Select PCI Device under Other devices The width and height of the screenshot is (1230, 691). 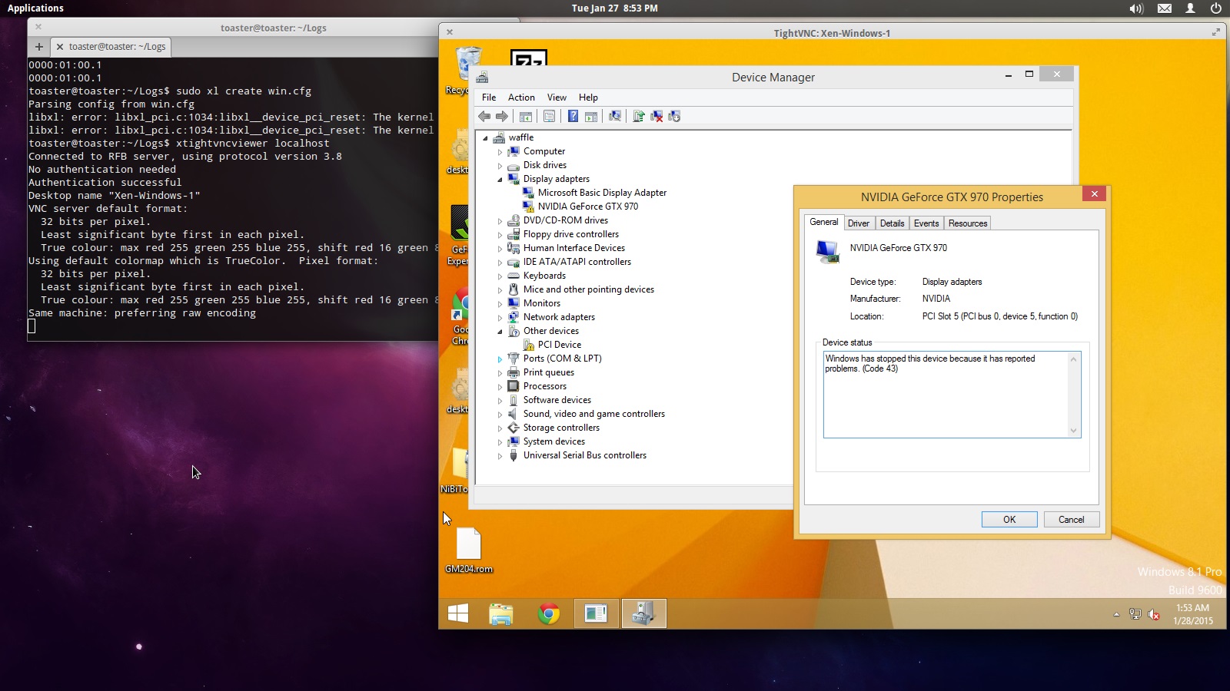559,345
